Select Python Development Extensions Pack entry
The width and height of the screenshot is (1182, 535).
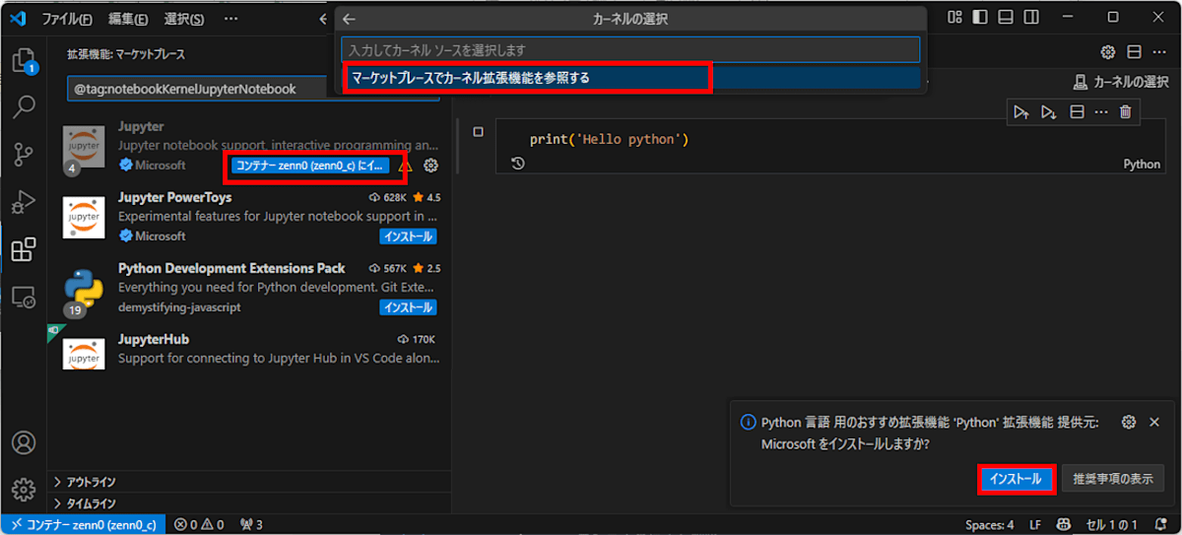(249, 288)
